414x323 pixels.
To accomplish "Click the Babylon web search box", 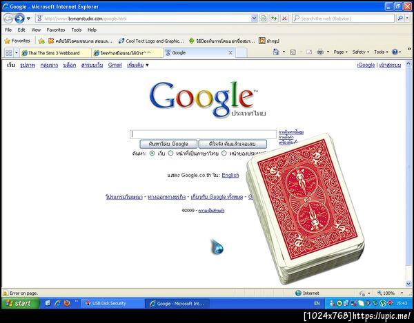I will point(343,19).
